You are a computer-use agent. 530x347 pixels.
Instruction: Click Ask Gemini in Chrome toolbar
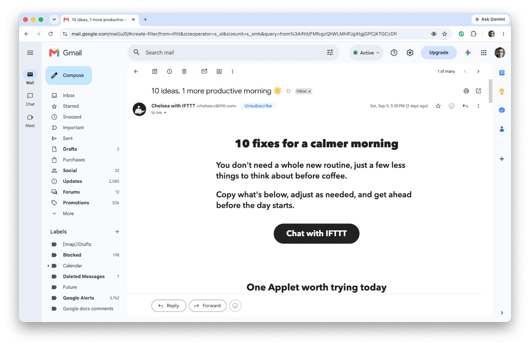490,20
